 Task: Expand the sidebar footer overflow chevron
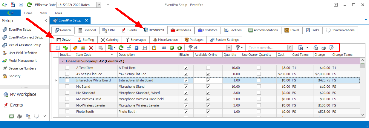pyautogui.click(x=45, y=116)
